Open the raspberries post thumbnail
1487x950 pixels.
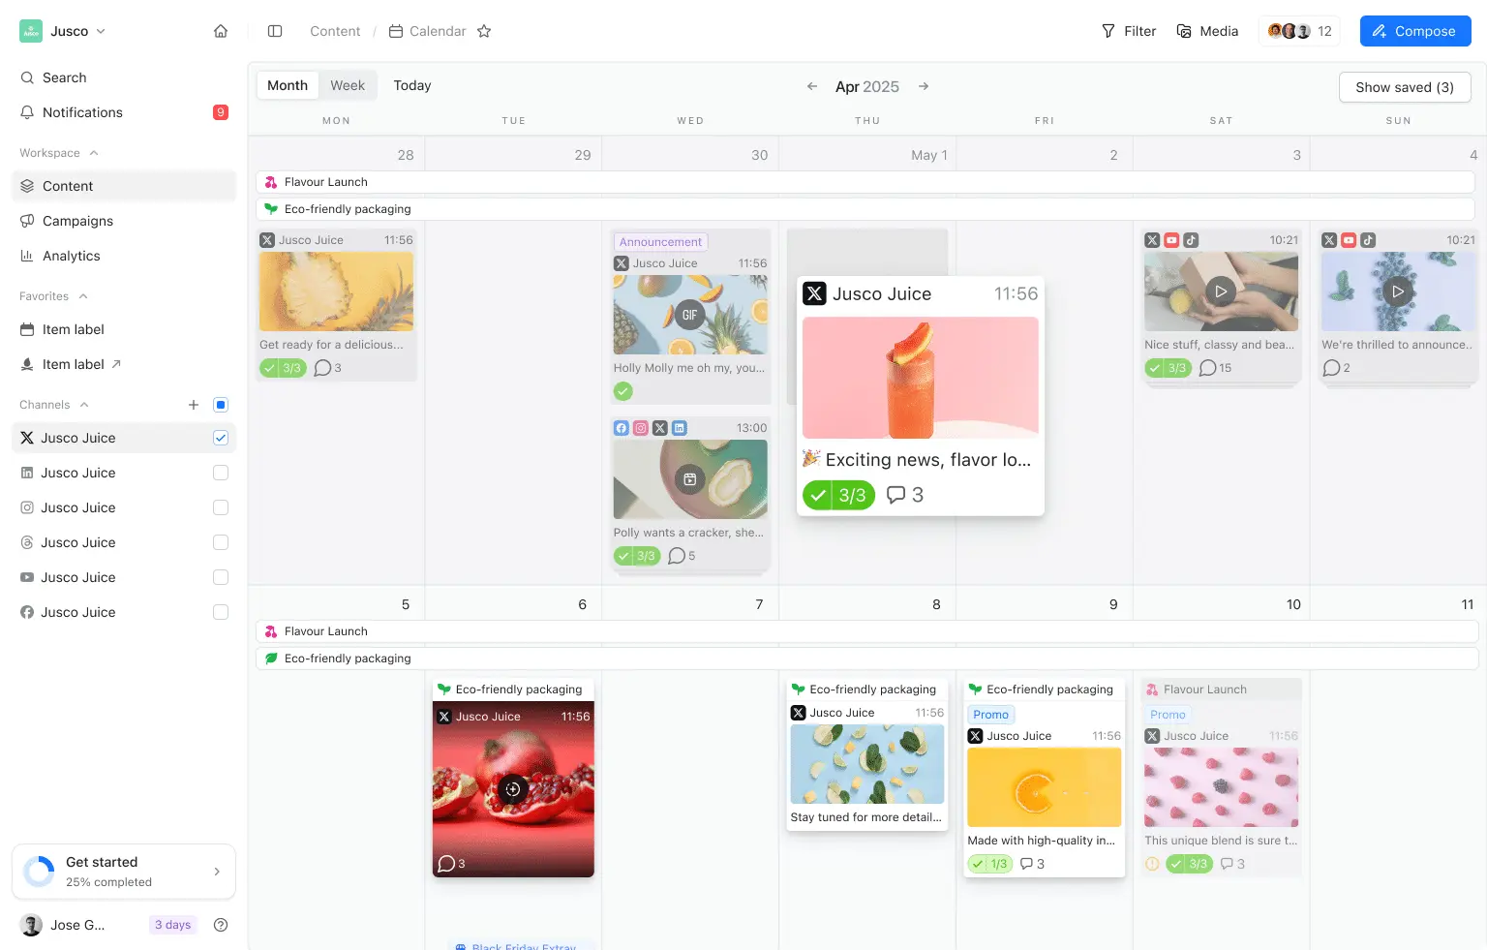(1221, 787)
